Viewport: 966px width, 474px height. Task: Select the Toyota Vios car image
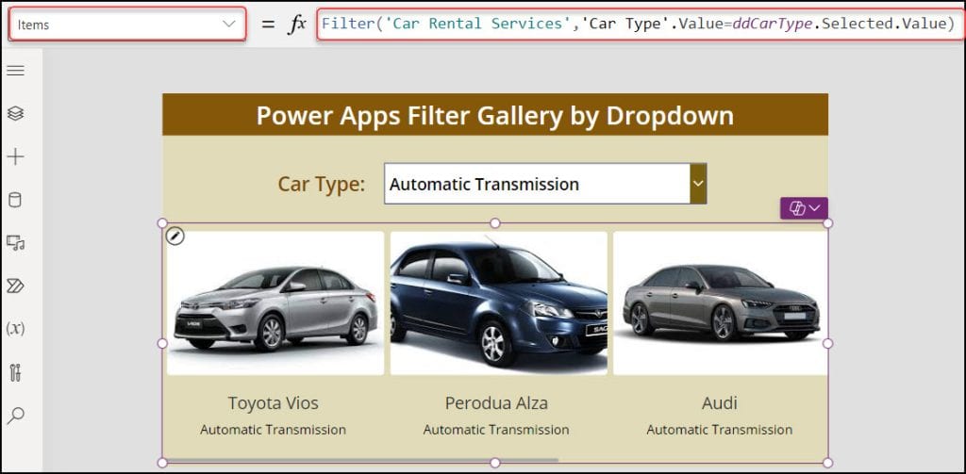275,303
